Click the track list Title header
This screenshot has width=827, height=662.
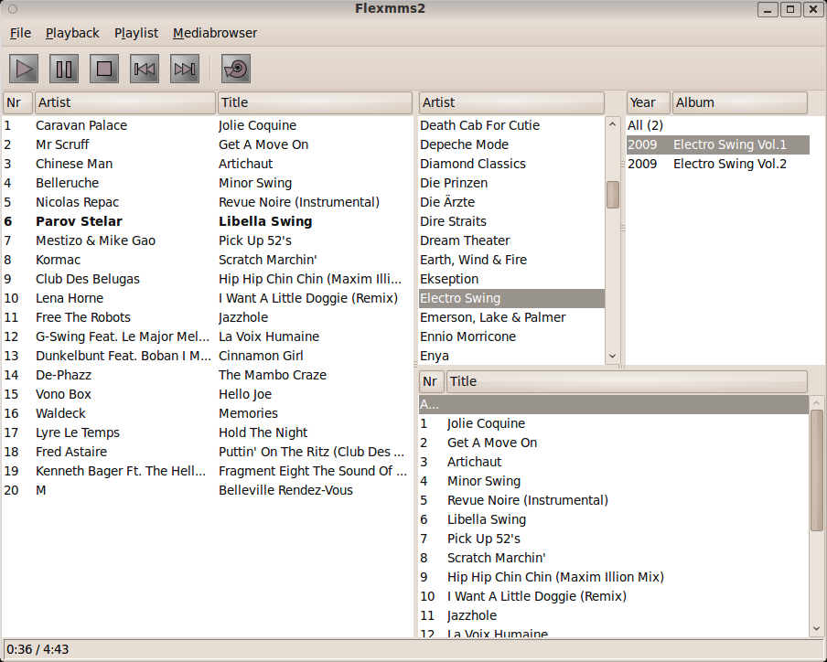(627, 381)
